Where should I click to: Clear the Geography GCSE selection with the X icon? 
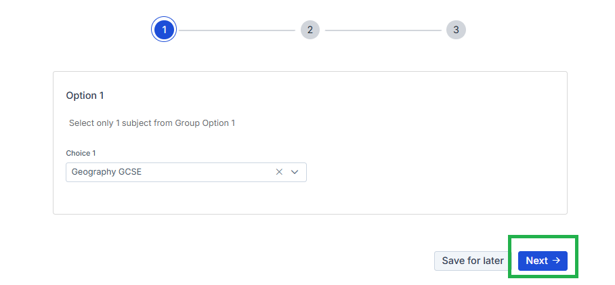[x=279, y=172]
